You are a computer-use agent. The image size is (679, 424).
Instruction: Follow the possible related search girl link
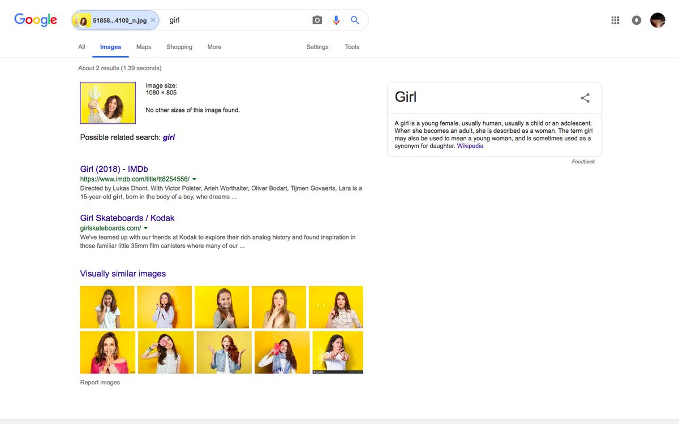click(x=169, y=137)
